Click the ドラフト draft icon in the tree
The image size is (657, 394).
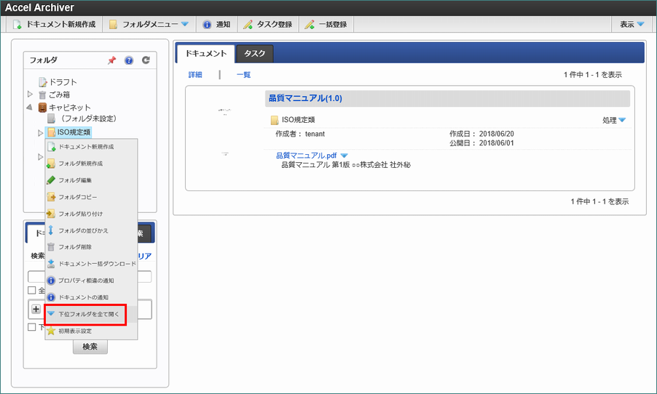[42, 82]
